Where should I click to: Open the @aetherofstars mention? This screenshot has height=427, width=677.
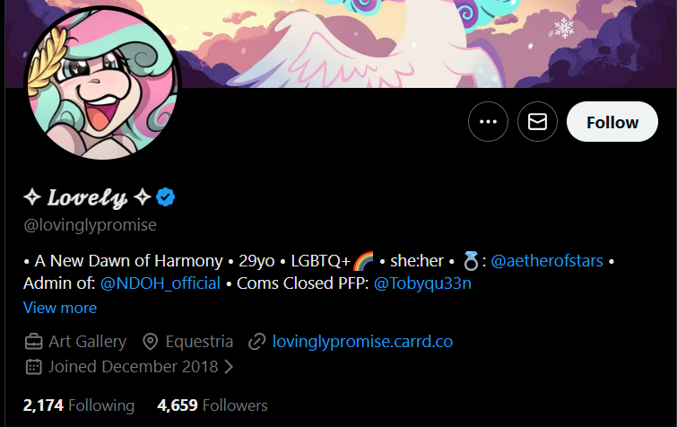click(x=547, y=261)
